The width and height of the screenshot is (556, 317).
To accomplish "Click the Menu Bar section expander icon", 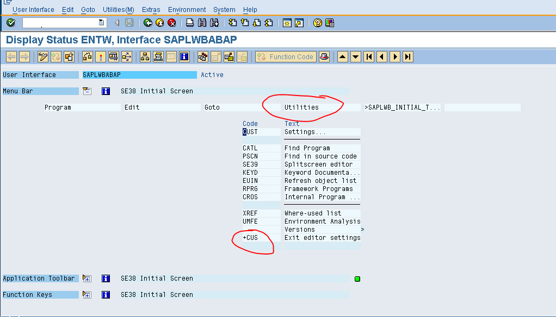I will [87, 91].
